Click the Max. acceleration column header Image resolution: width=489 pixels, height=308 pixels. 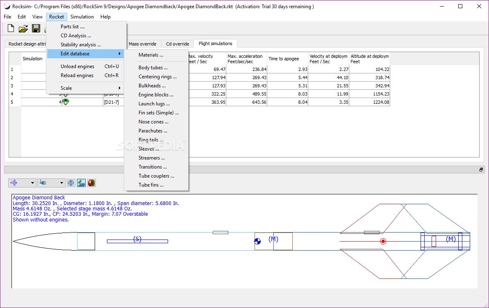246,59
